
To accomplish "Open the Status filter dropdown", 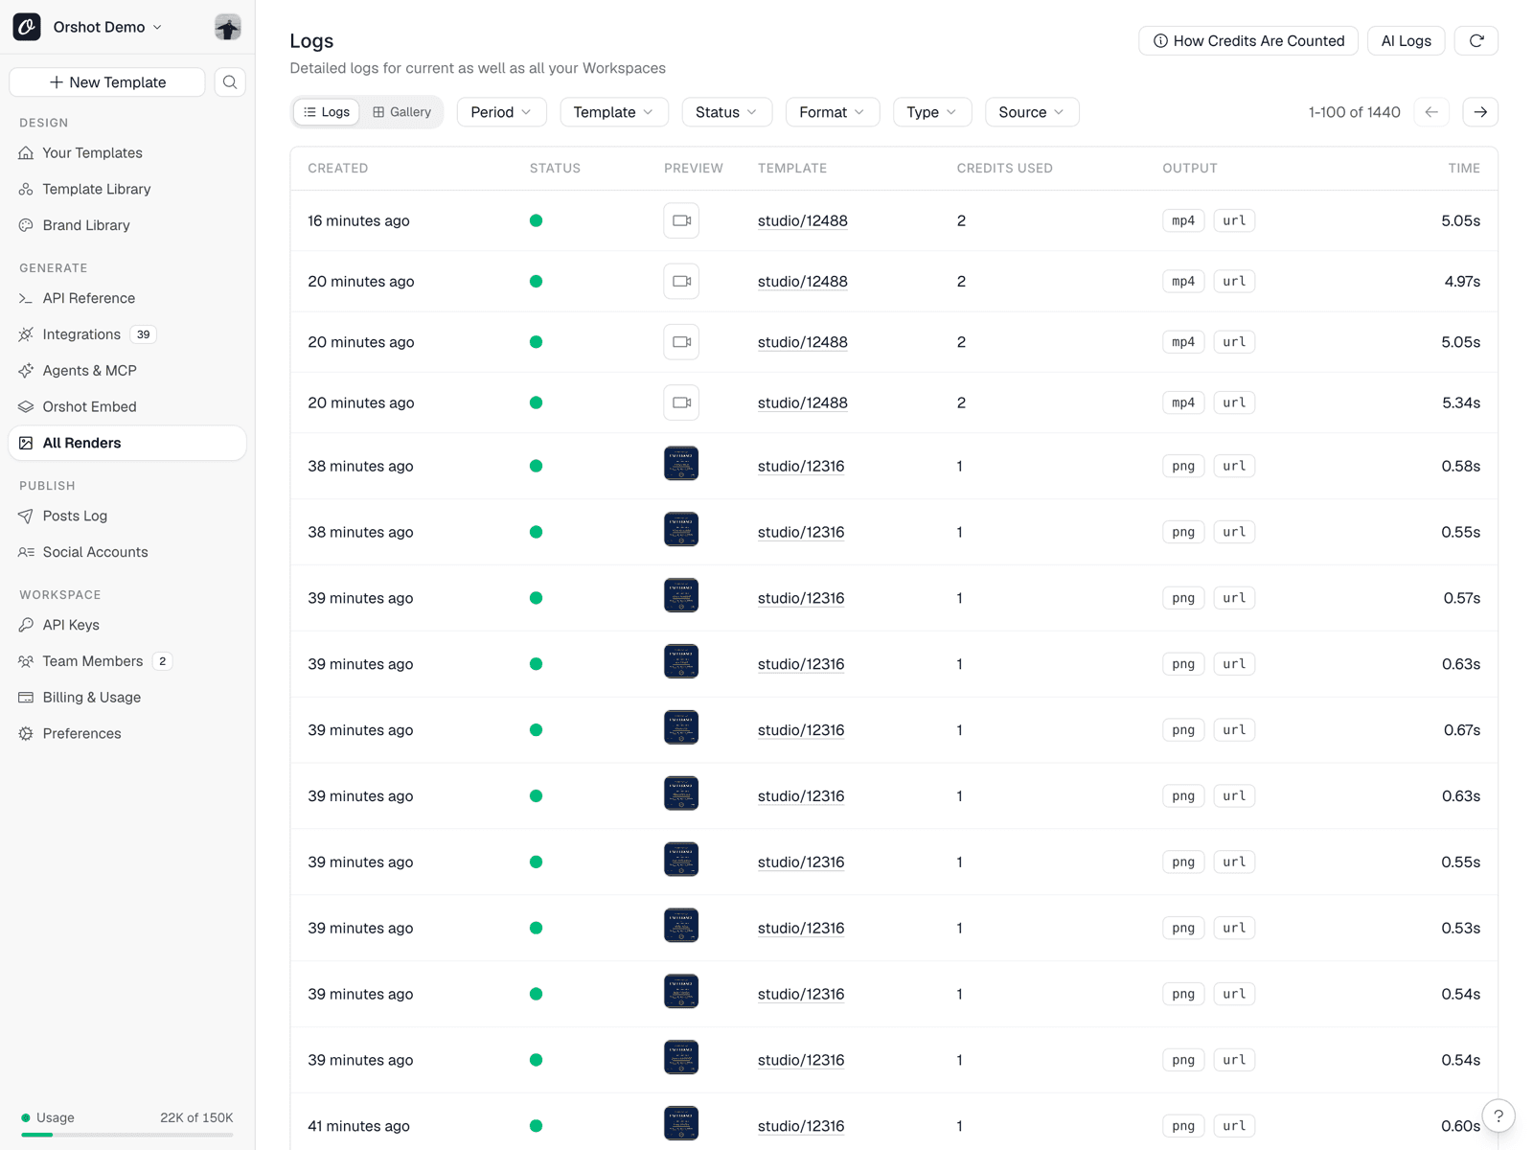I will point(726,112).
